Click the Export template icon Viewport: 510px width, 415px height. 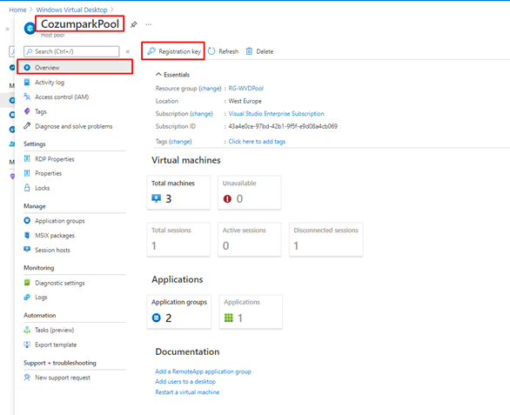point(27,345)
